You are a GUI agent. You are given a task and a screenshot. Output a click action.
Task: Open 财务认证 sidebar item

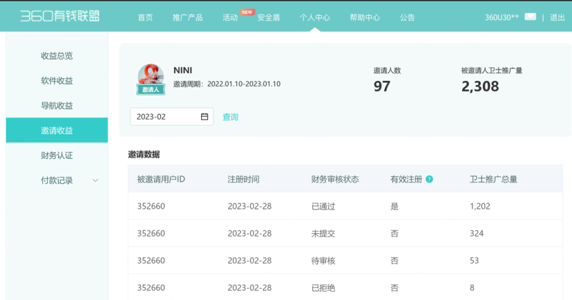click(x=57, y=156)
